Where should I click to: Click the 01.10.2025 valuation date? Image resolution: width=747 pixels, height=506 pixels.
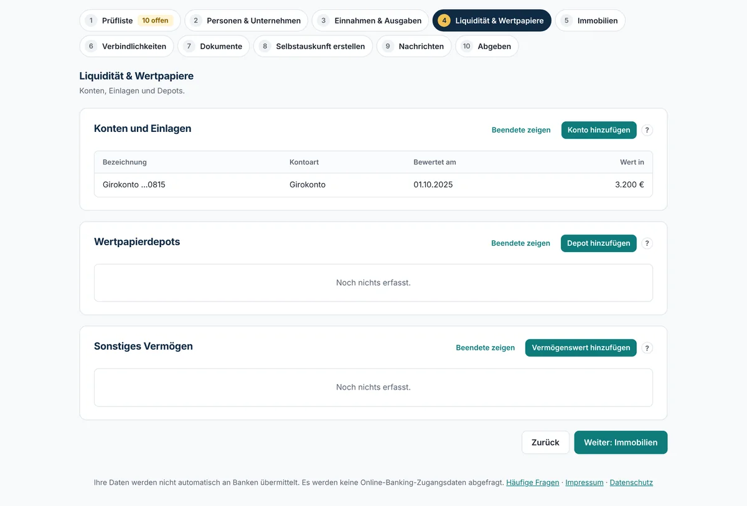click(x=433, y=185)
